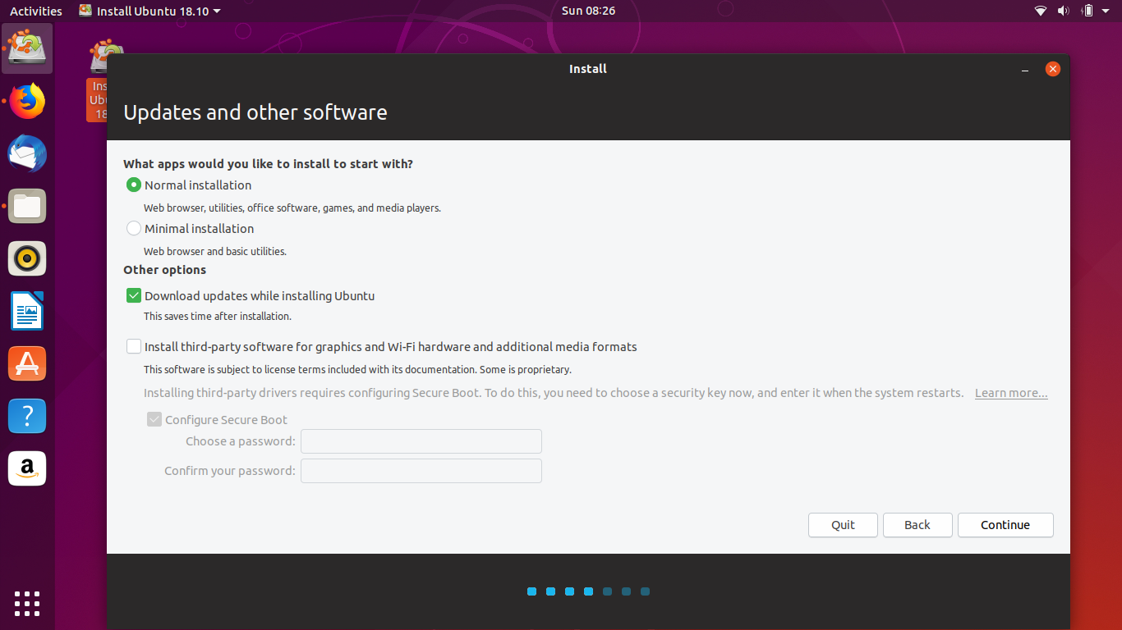The width and height of the screenshot is (1122, 630).
Task: Open Ubuntu Software from the dock
Action: tap(27, 363)
